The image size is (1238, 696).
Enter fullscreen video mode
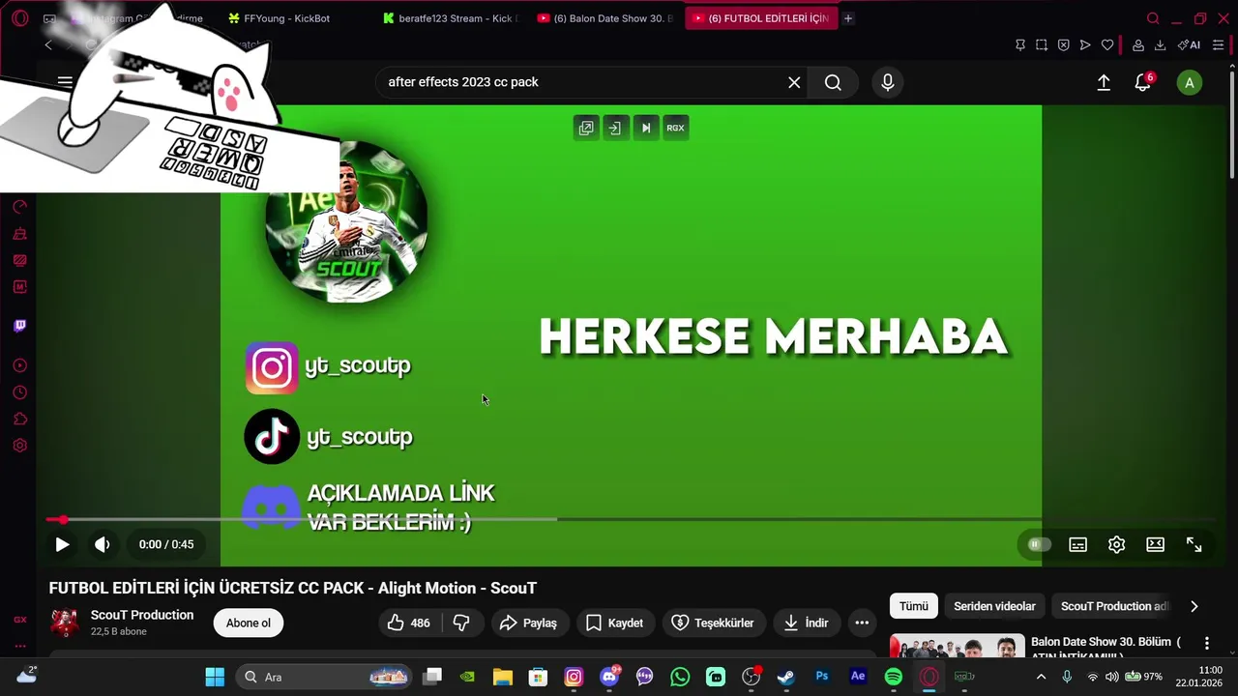click(x=1194, y=544)
